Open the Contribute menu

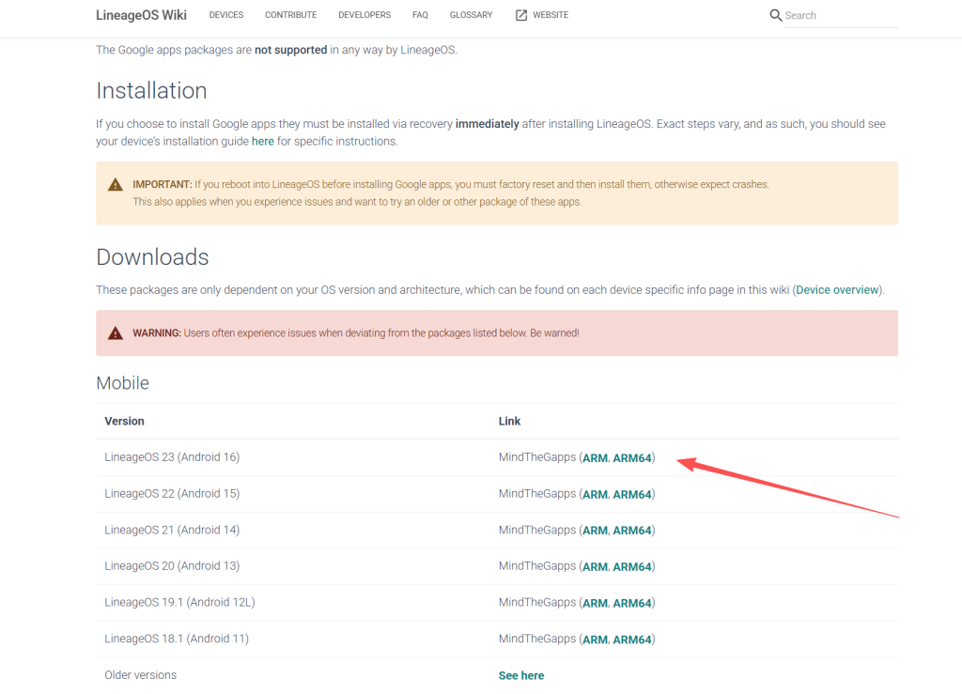click(291, 15)
